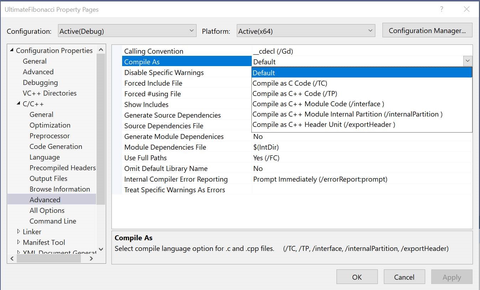This screenshot has height=290, width=480.
Task: Select the Precompiled Headers page
Action: pos(63,167)
